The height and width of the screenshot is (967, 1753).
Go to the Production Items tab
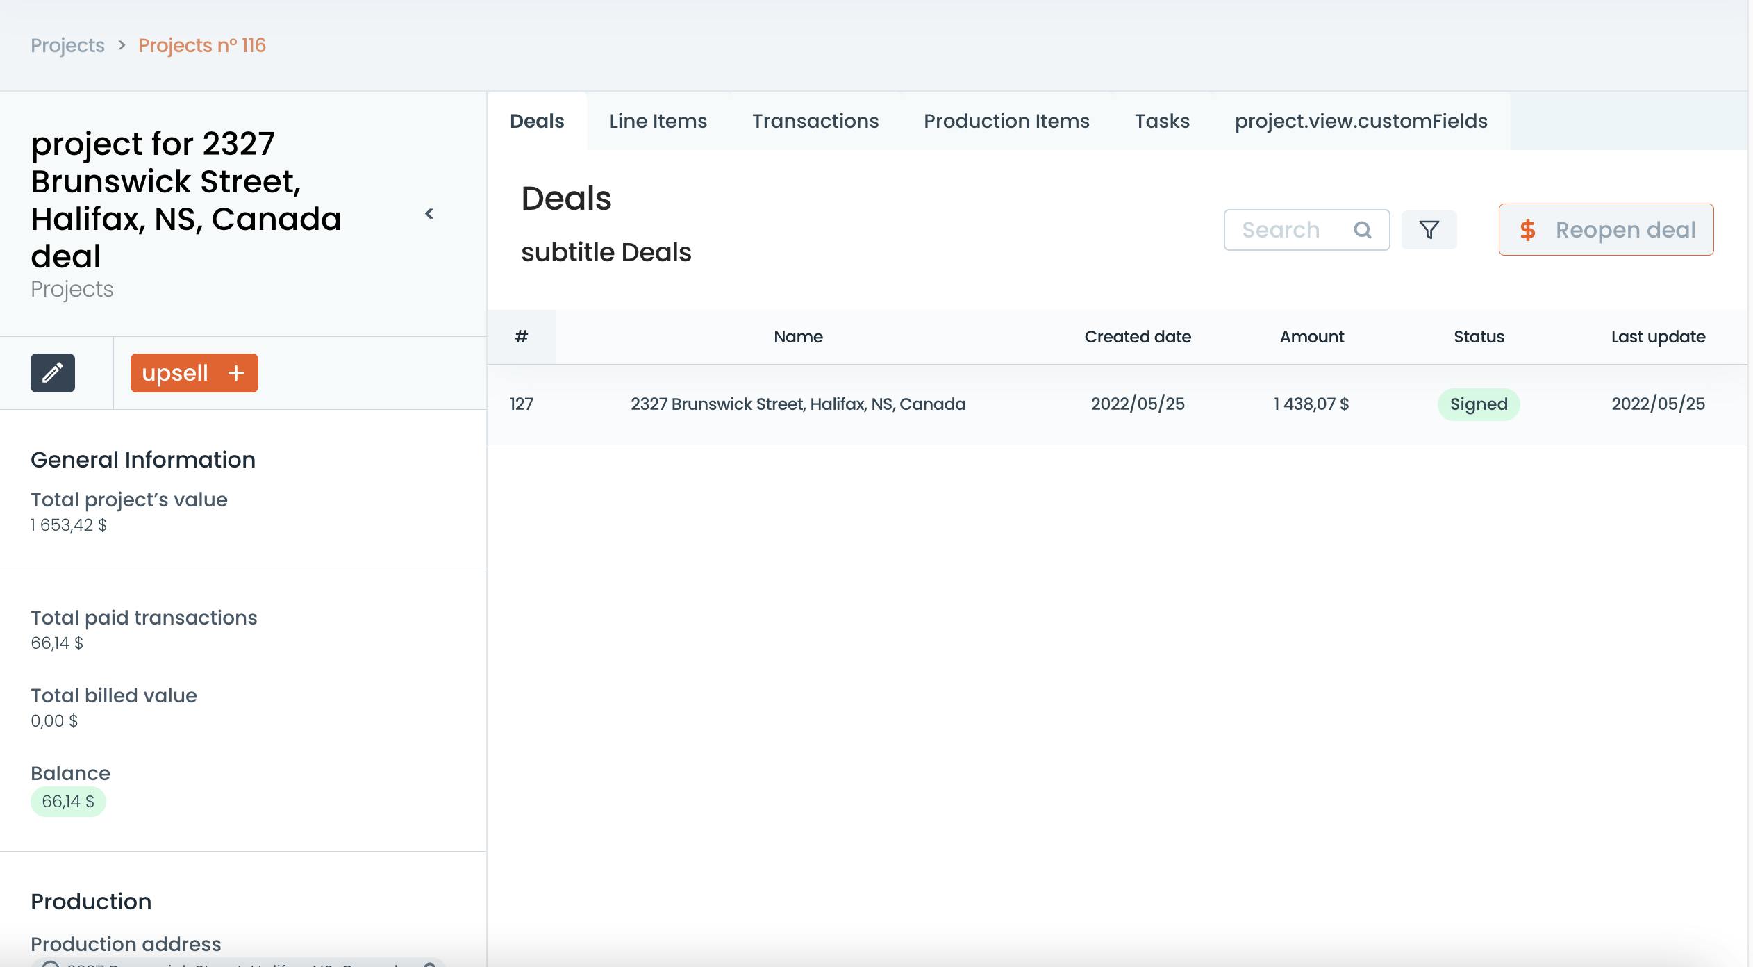coord(1006,121)
